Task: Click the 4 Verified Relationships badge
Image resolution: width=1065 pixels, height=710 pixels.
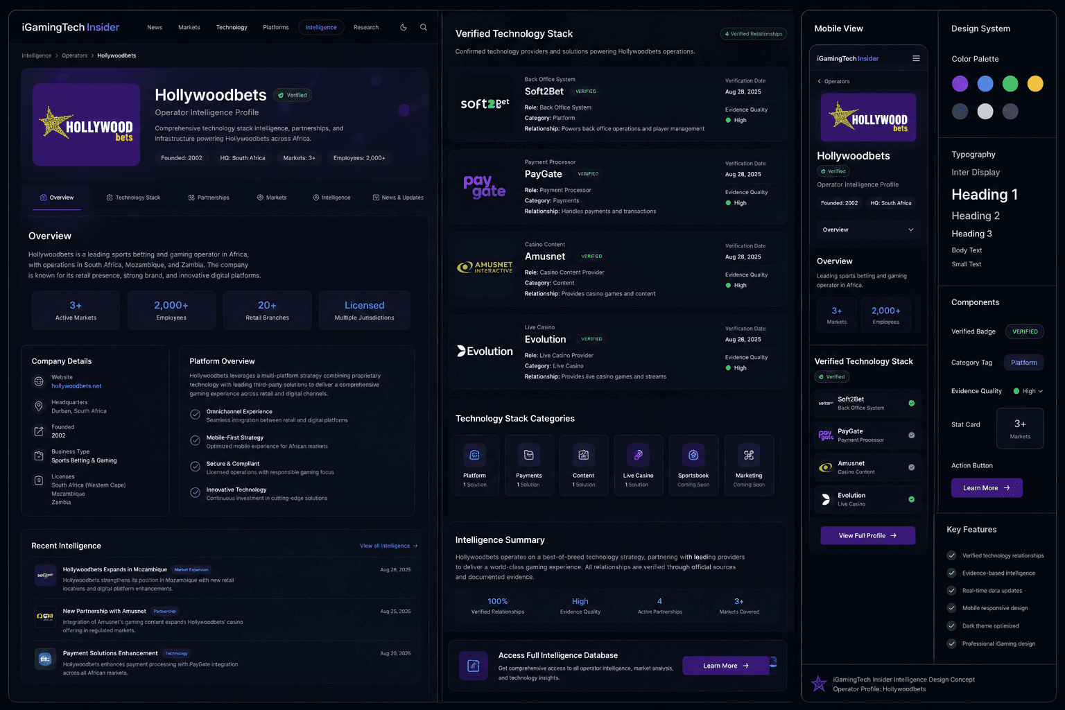Action: pos(754,34)
